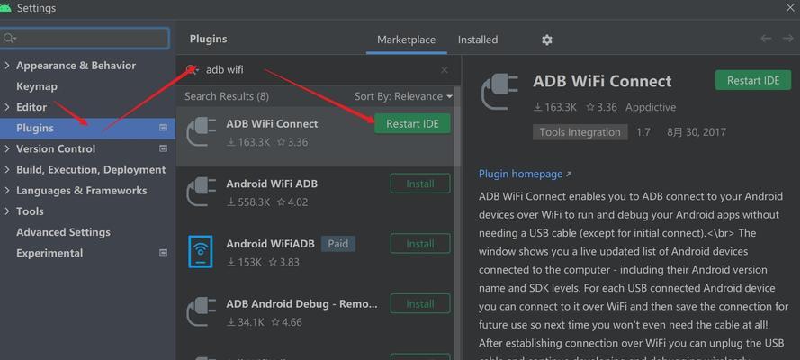Install paid Android WiFiADB plugin
800x360 pixels.
420,244
